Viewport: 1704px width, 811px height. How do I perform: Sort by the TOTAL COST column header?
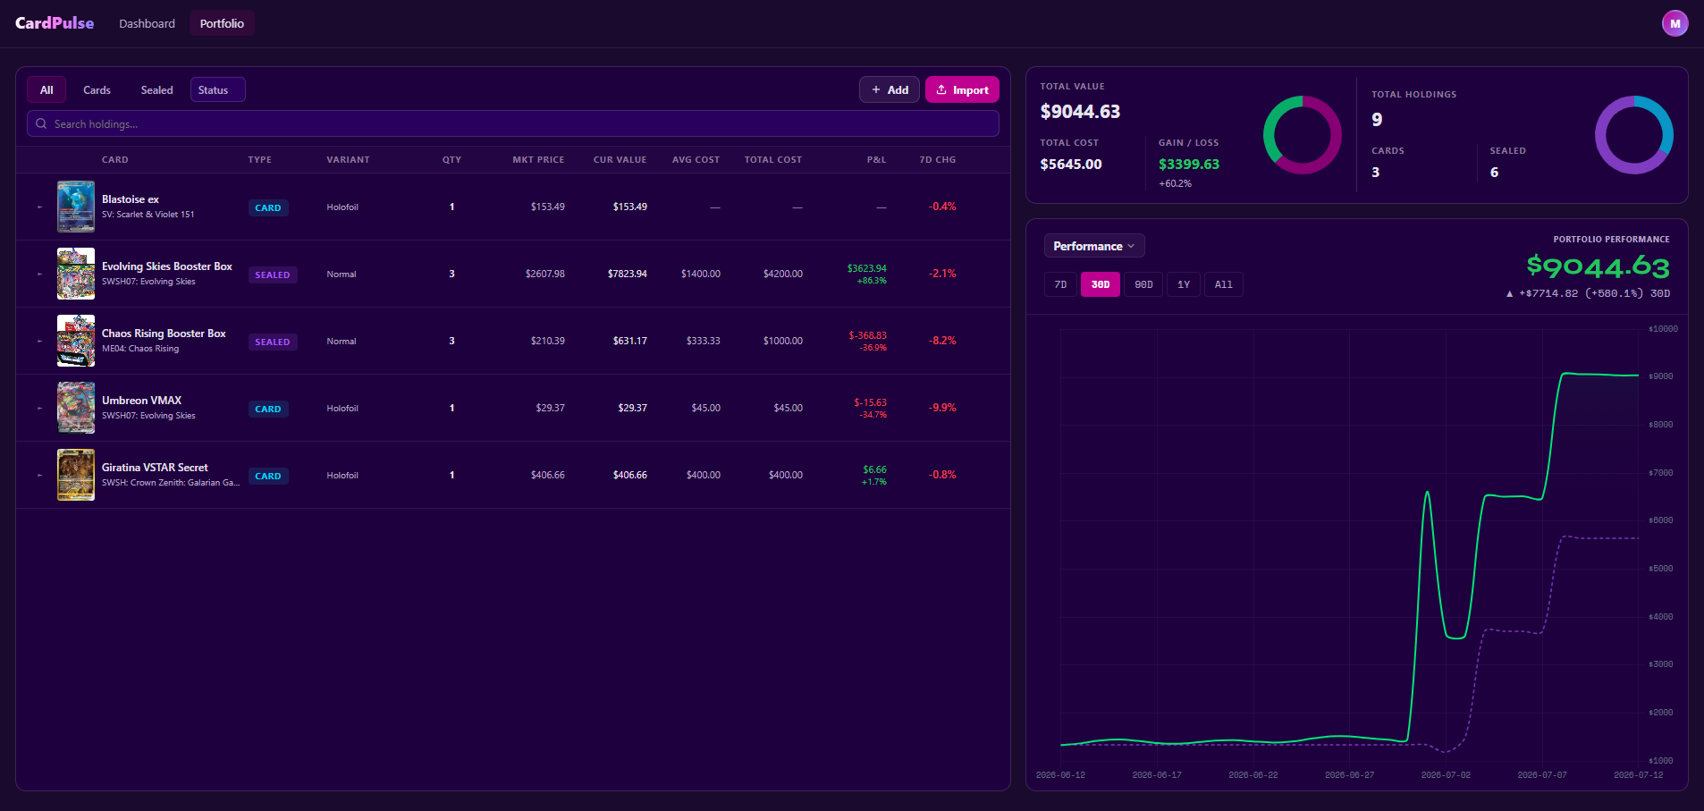(773, 159)
